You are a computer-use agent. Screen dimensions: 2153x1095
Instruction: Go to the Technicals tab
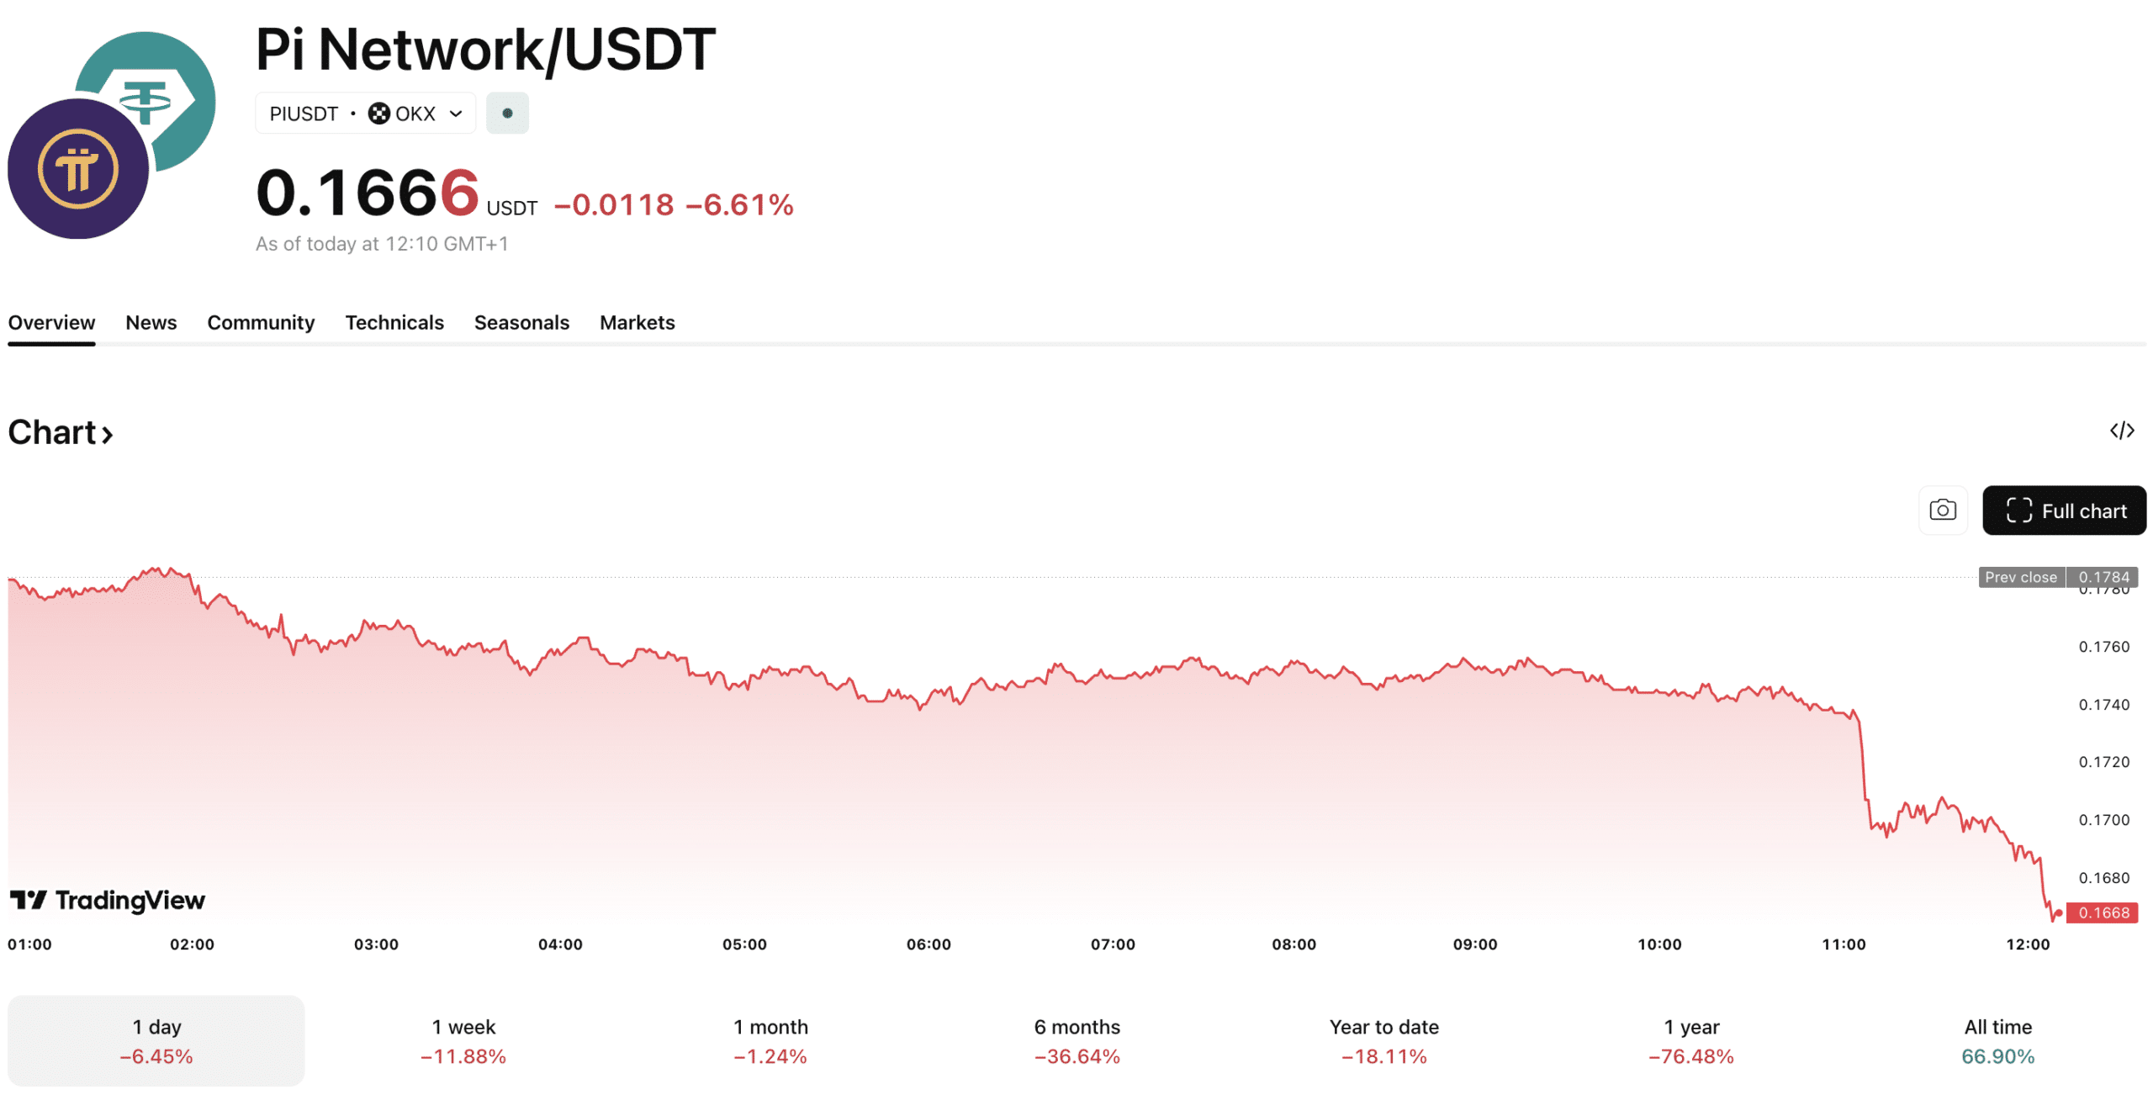click(x=394, y=323)
